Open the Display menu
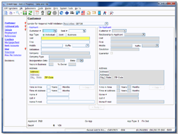The image size is (178, 134). coord(48,8)
